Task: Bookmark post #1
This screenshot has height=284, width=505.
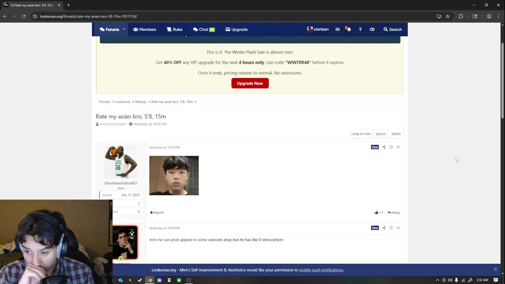Action: (x=391, y=147)
